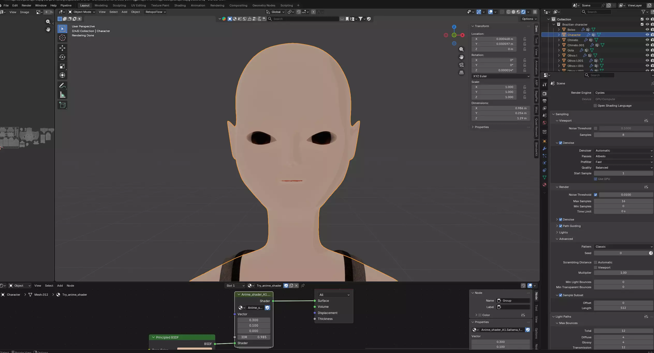Switch to the Geometry Nodes workspace tab

tap(264, 5)
